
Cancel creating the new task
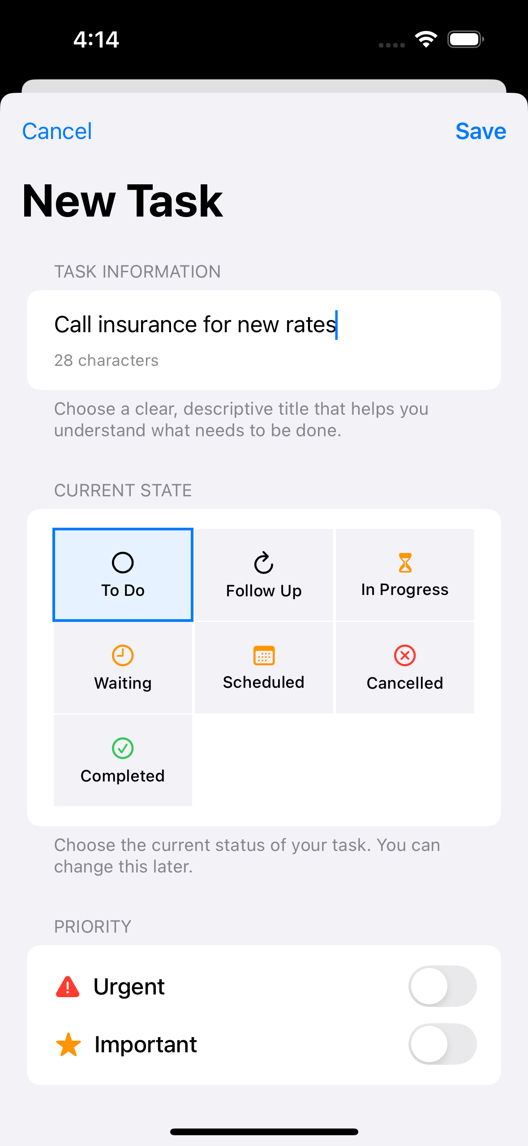(x=57, y=131)
